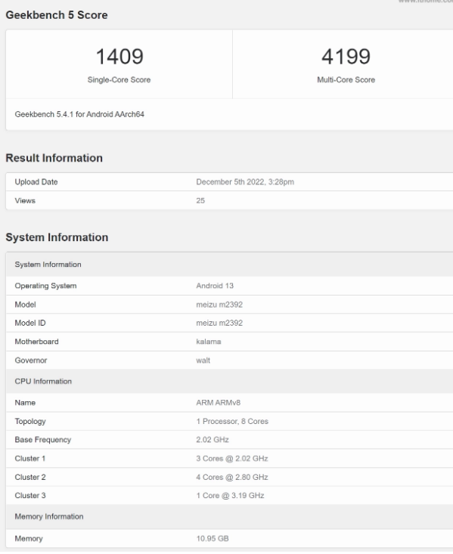Click the Views count value 25
453x554 pixels.
(x=200, y=201)
